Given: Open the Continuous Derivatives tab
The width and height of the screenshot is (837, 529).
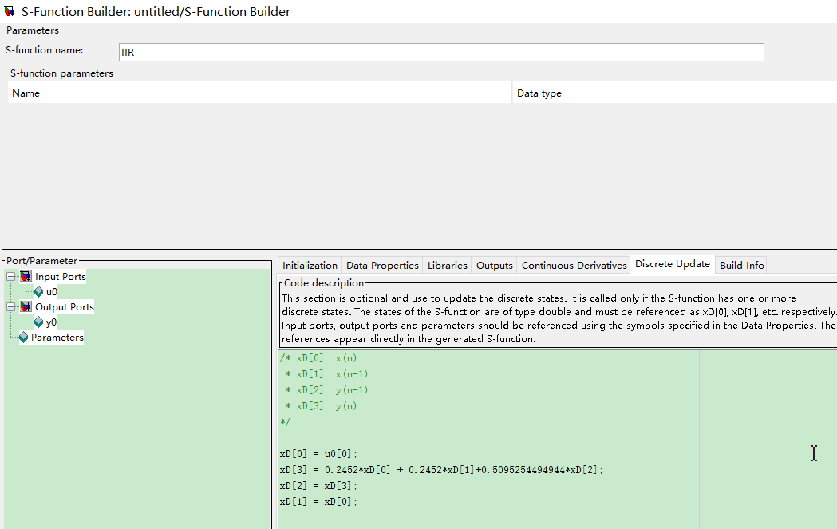Looking at the screenshot, I should 574,266.
